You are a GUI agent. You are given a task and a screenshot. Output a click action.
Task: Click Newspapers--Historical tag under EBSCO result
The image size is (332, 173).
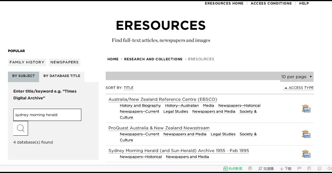(239, 105)
